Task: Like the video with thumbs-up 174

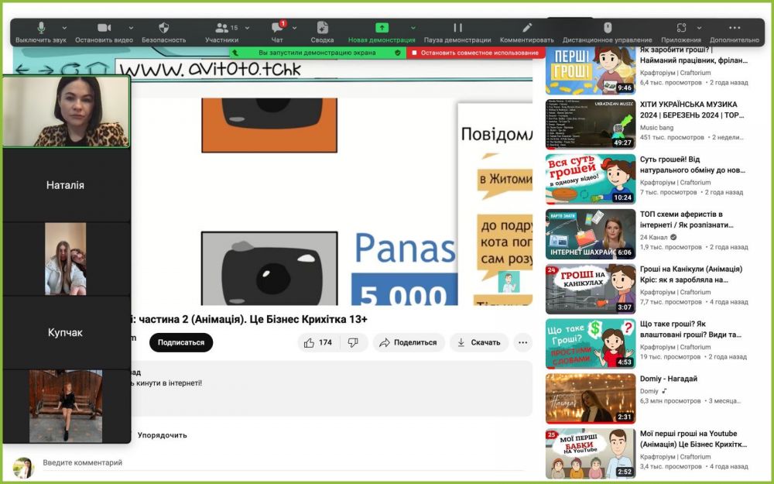Action: 319,342
